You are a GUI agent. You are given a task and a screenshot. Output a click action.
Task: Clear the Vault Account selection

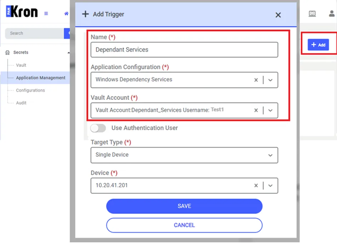click(x=256, y=110)
